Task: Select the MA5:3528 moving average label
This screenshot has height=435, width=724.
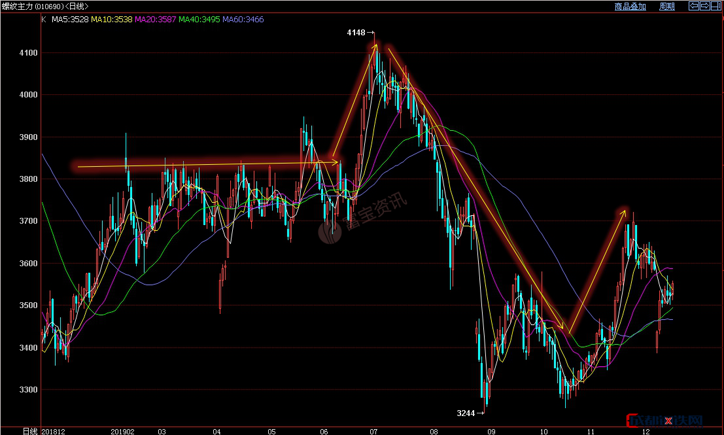Action: pyautogui.click(x=69, y=20)
